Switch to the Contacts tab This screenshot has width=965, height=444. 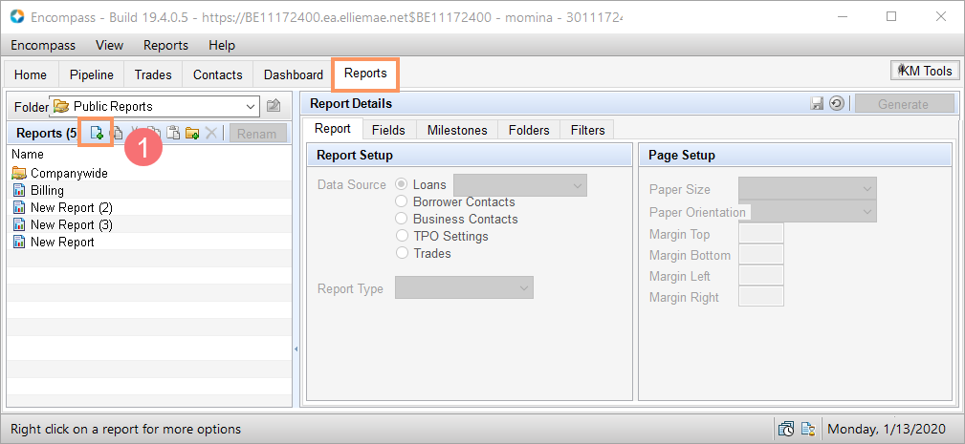point(218,74)
